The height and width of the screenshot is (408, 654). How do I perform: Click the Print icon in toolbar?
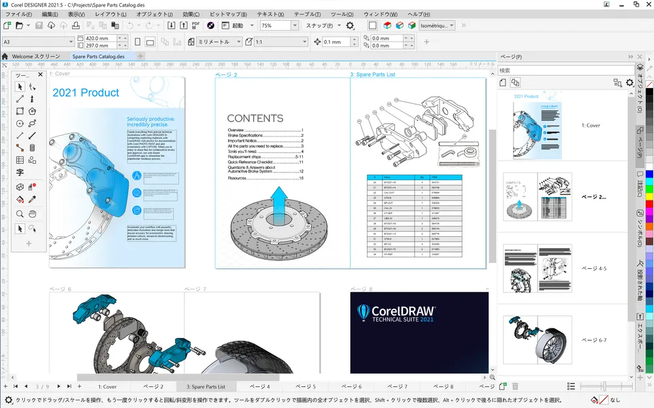(75, 25)
